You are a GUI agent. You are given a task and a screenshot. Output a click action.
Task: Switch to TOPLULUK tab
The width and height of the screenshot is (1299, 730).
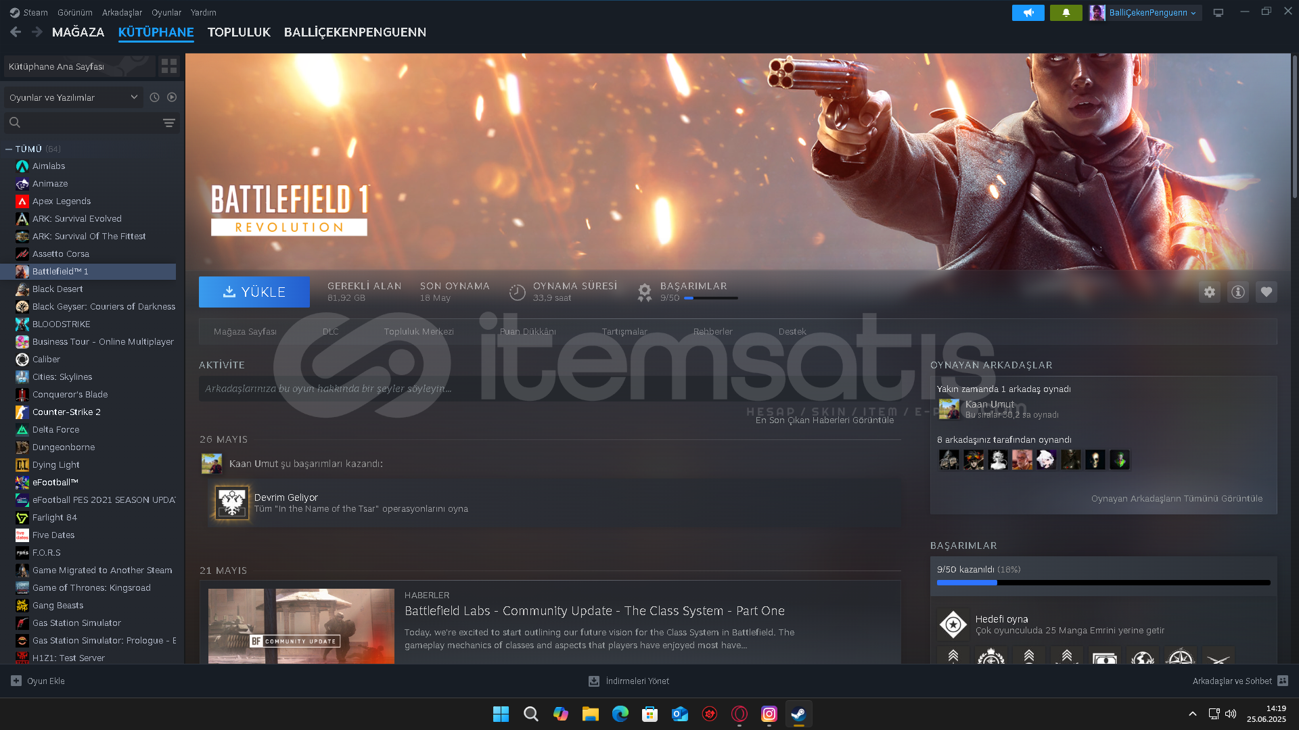click(239, 32)
